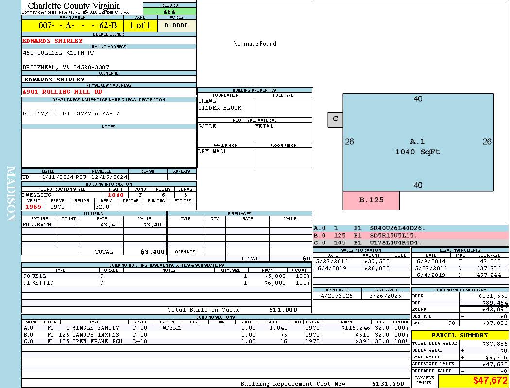Select the yellow map number 007-A-62-B field
The width and height of the screenshot is (510, 388).
pyautogui.click(x=72, y=26)
